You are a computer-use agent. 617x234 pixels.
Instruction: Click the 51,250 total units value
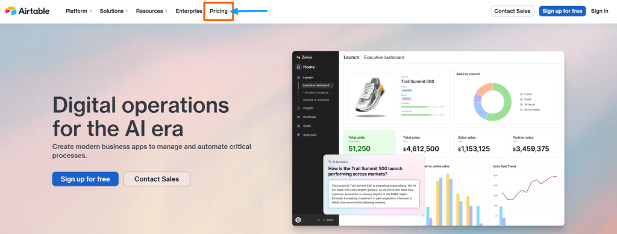point(359,149)
